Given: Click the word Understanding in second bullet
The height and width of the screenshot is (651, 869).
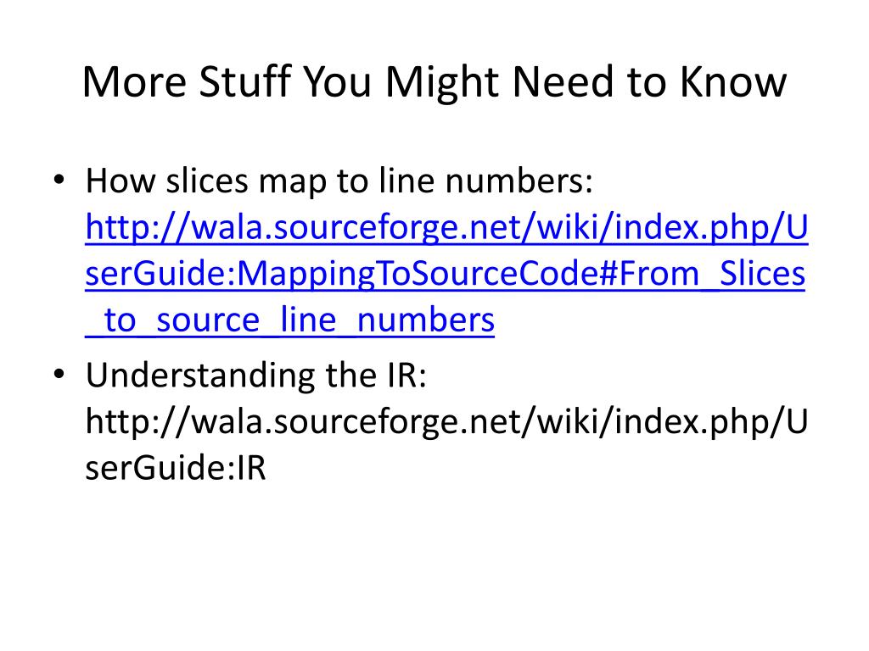Looking at the screenshot, I should click(200, 376).
